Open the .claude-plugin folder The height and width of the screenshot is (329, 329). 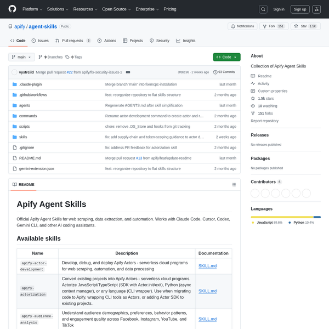tap(30, 84)
